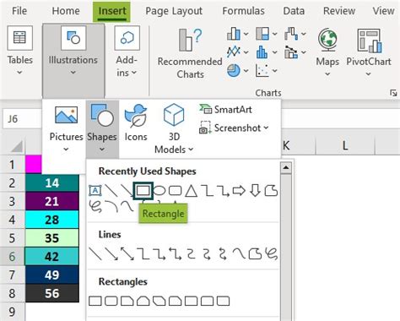Select the plain Line in the Lines section

(95, 253)
